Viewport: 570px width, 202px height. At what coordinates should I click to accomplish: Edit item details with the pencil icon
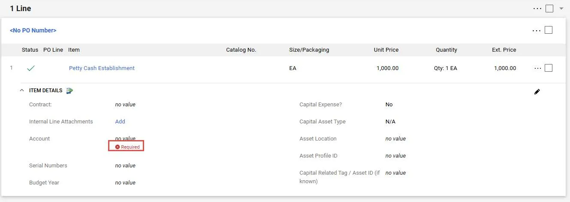(537, 91)
